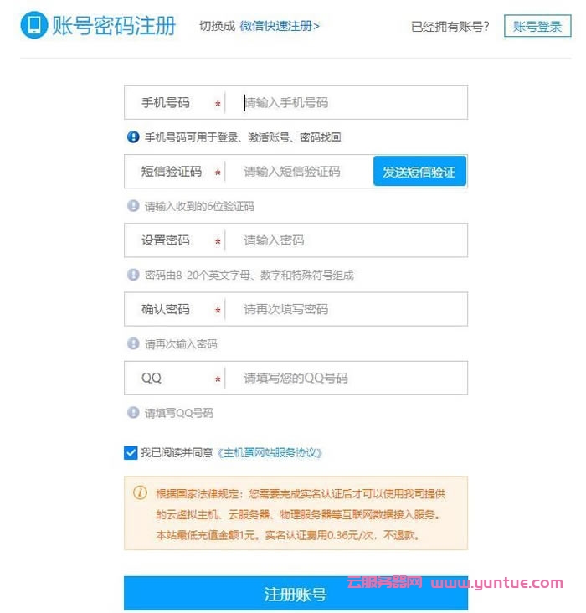Focus the QQ number input field
The image size is (586, 613).
click(346, 378)
